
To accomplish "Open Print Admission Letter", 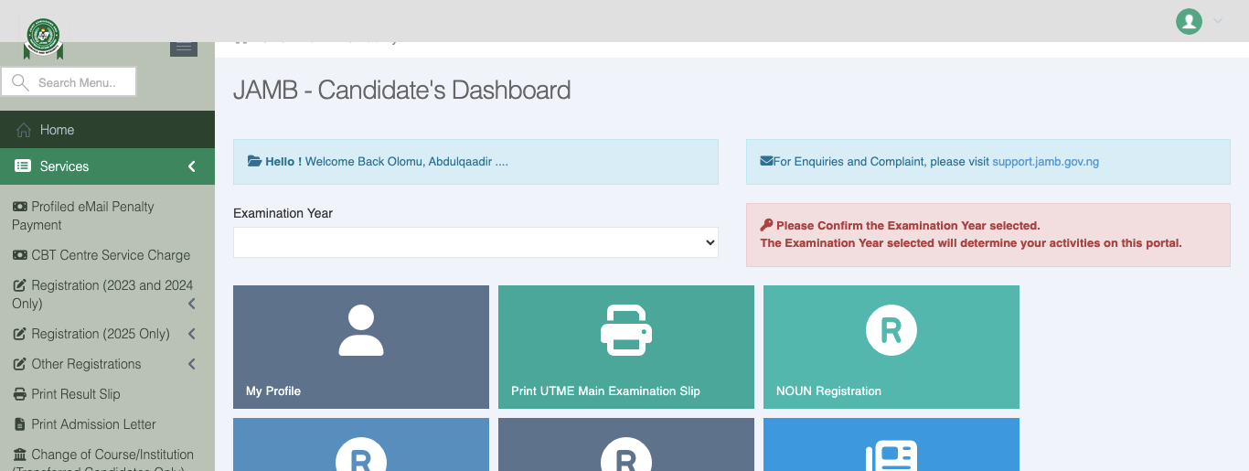I will [x=84, y=424].
